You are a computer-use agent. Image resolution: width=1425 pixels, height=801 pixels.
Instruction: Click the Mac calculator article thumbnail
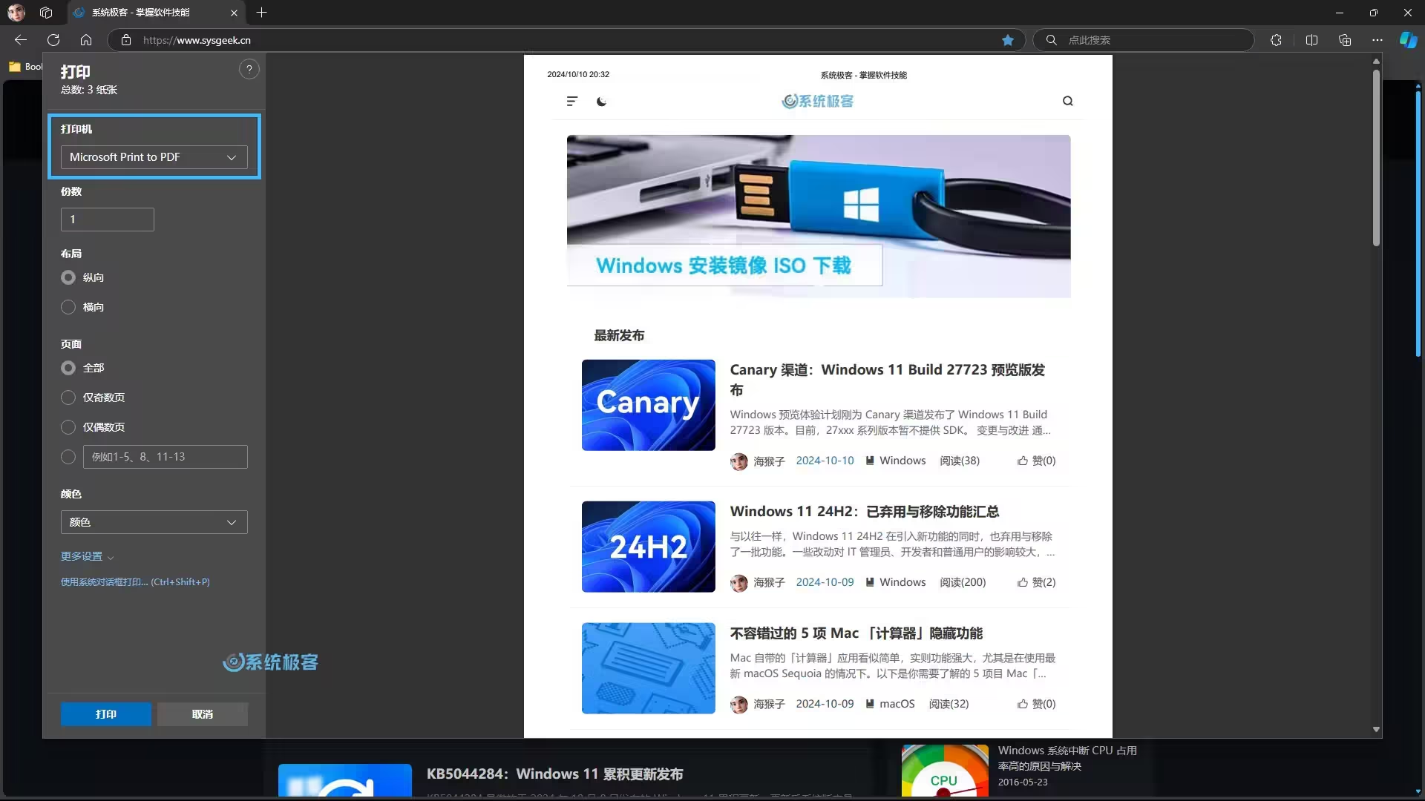648,668
